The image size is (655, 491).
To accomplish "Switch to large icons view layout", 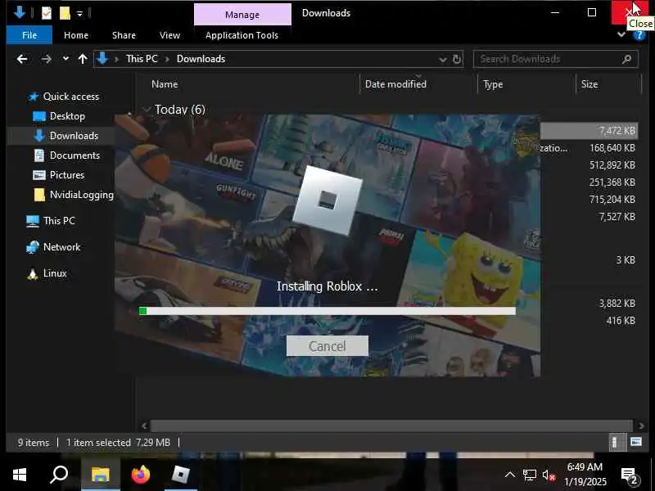I will point(636,442).
